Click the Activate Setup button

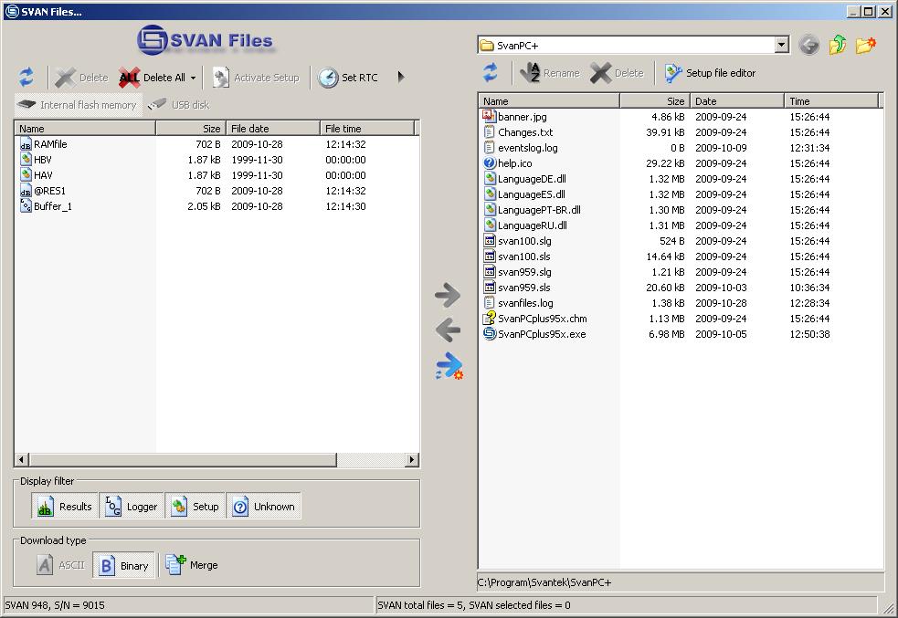[256, 78]
